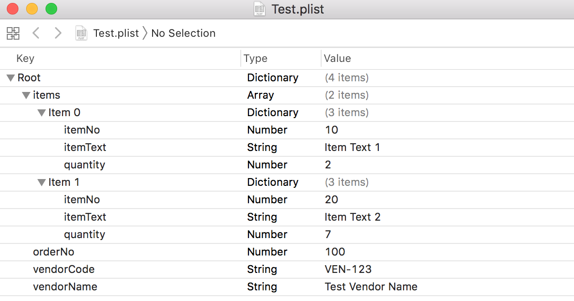Click the String type of vendorCode

(x=262, y=270)
